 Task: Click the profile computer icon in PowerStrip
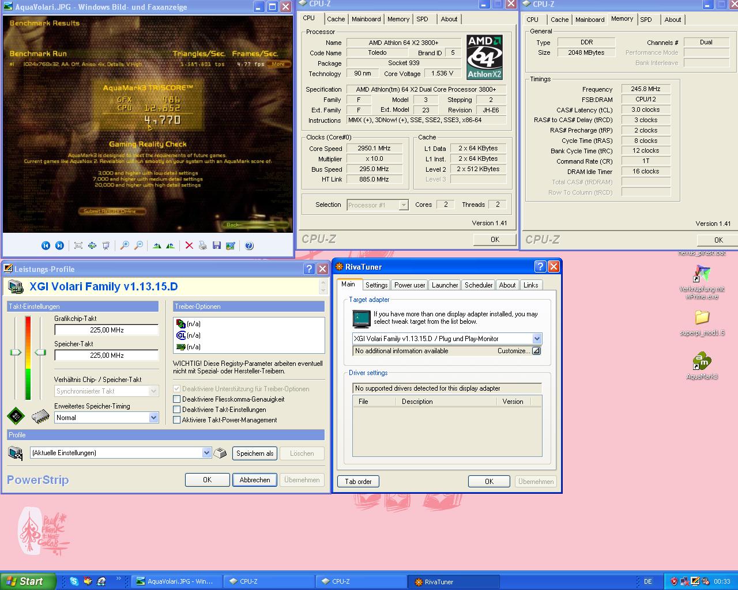pyautogui.click(x=16, y=453)
